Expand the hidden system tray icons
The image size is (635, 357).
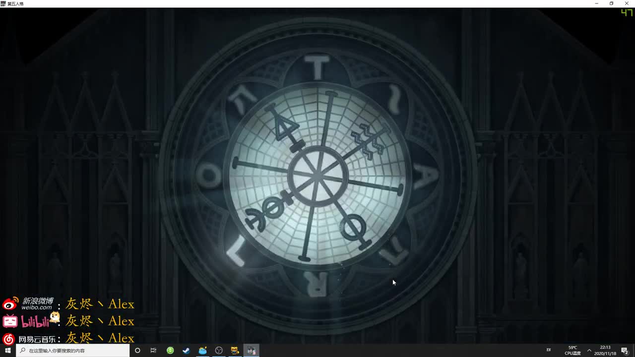pyautogui.click(x=589, y=351)
